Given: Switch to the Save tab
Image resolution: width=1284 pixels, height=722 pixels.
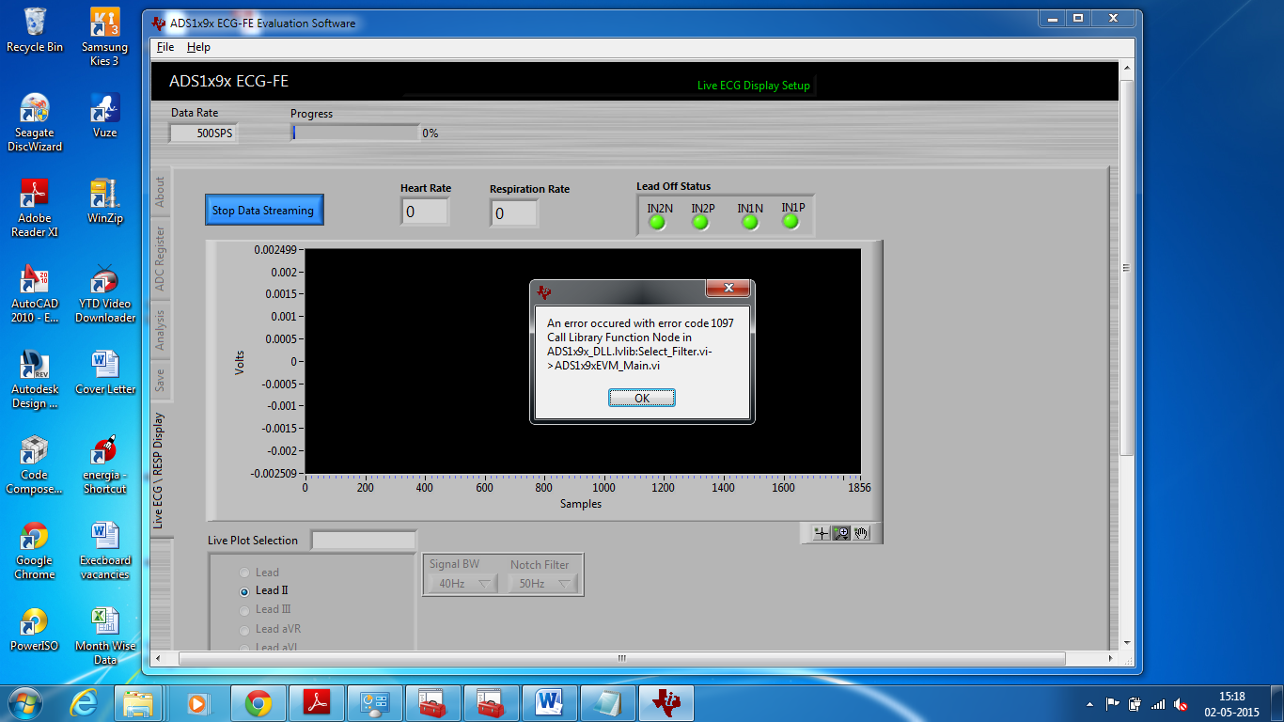Looking at the screenshot, I should tap(160, 381).
